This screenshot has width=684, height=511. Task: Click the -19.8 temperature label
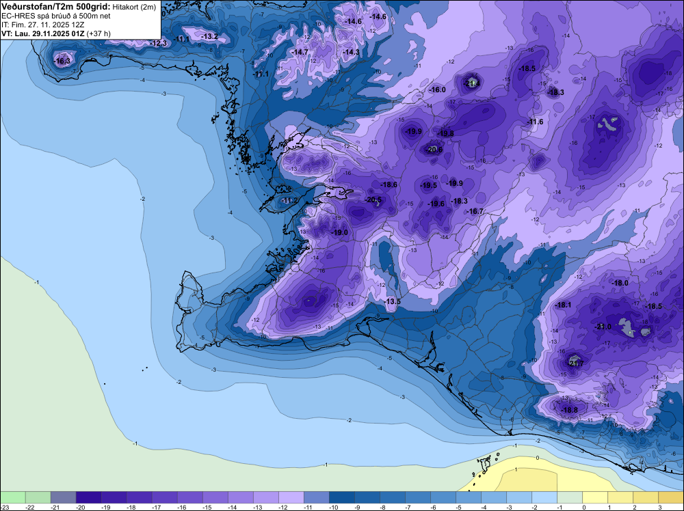tap(445, 133)
